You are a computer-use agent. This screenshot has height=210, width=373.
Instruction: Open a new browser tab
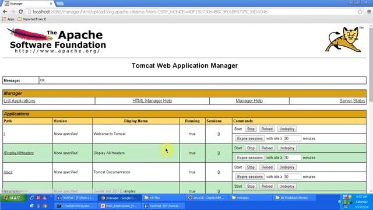[x=59, y=3]
